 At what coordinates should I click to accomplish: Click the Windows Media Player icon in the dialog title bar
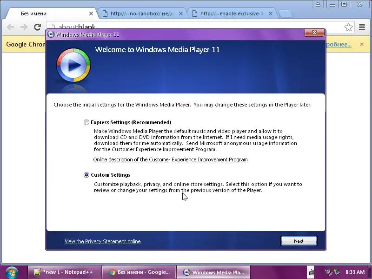click(x=51, y=34)
